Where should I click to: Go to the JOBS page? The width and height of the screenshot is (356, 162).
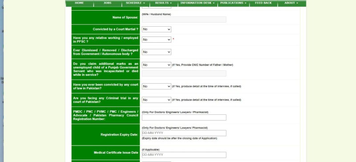107,3
